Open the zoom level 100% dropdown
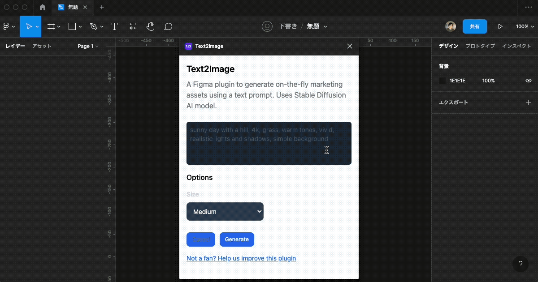Viewport: 538px width, 282px height. 524,26
